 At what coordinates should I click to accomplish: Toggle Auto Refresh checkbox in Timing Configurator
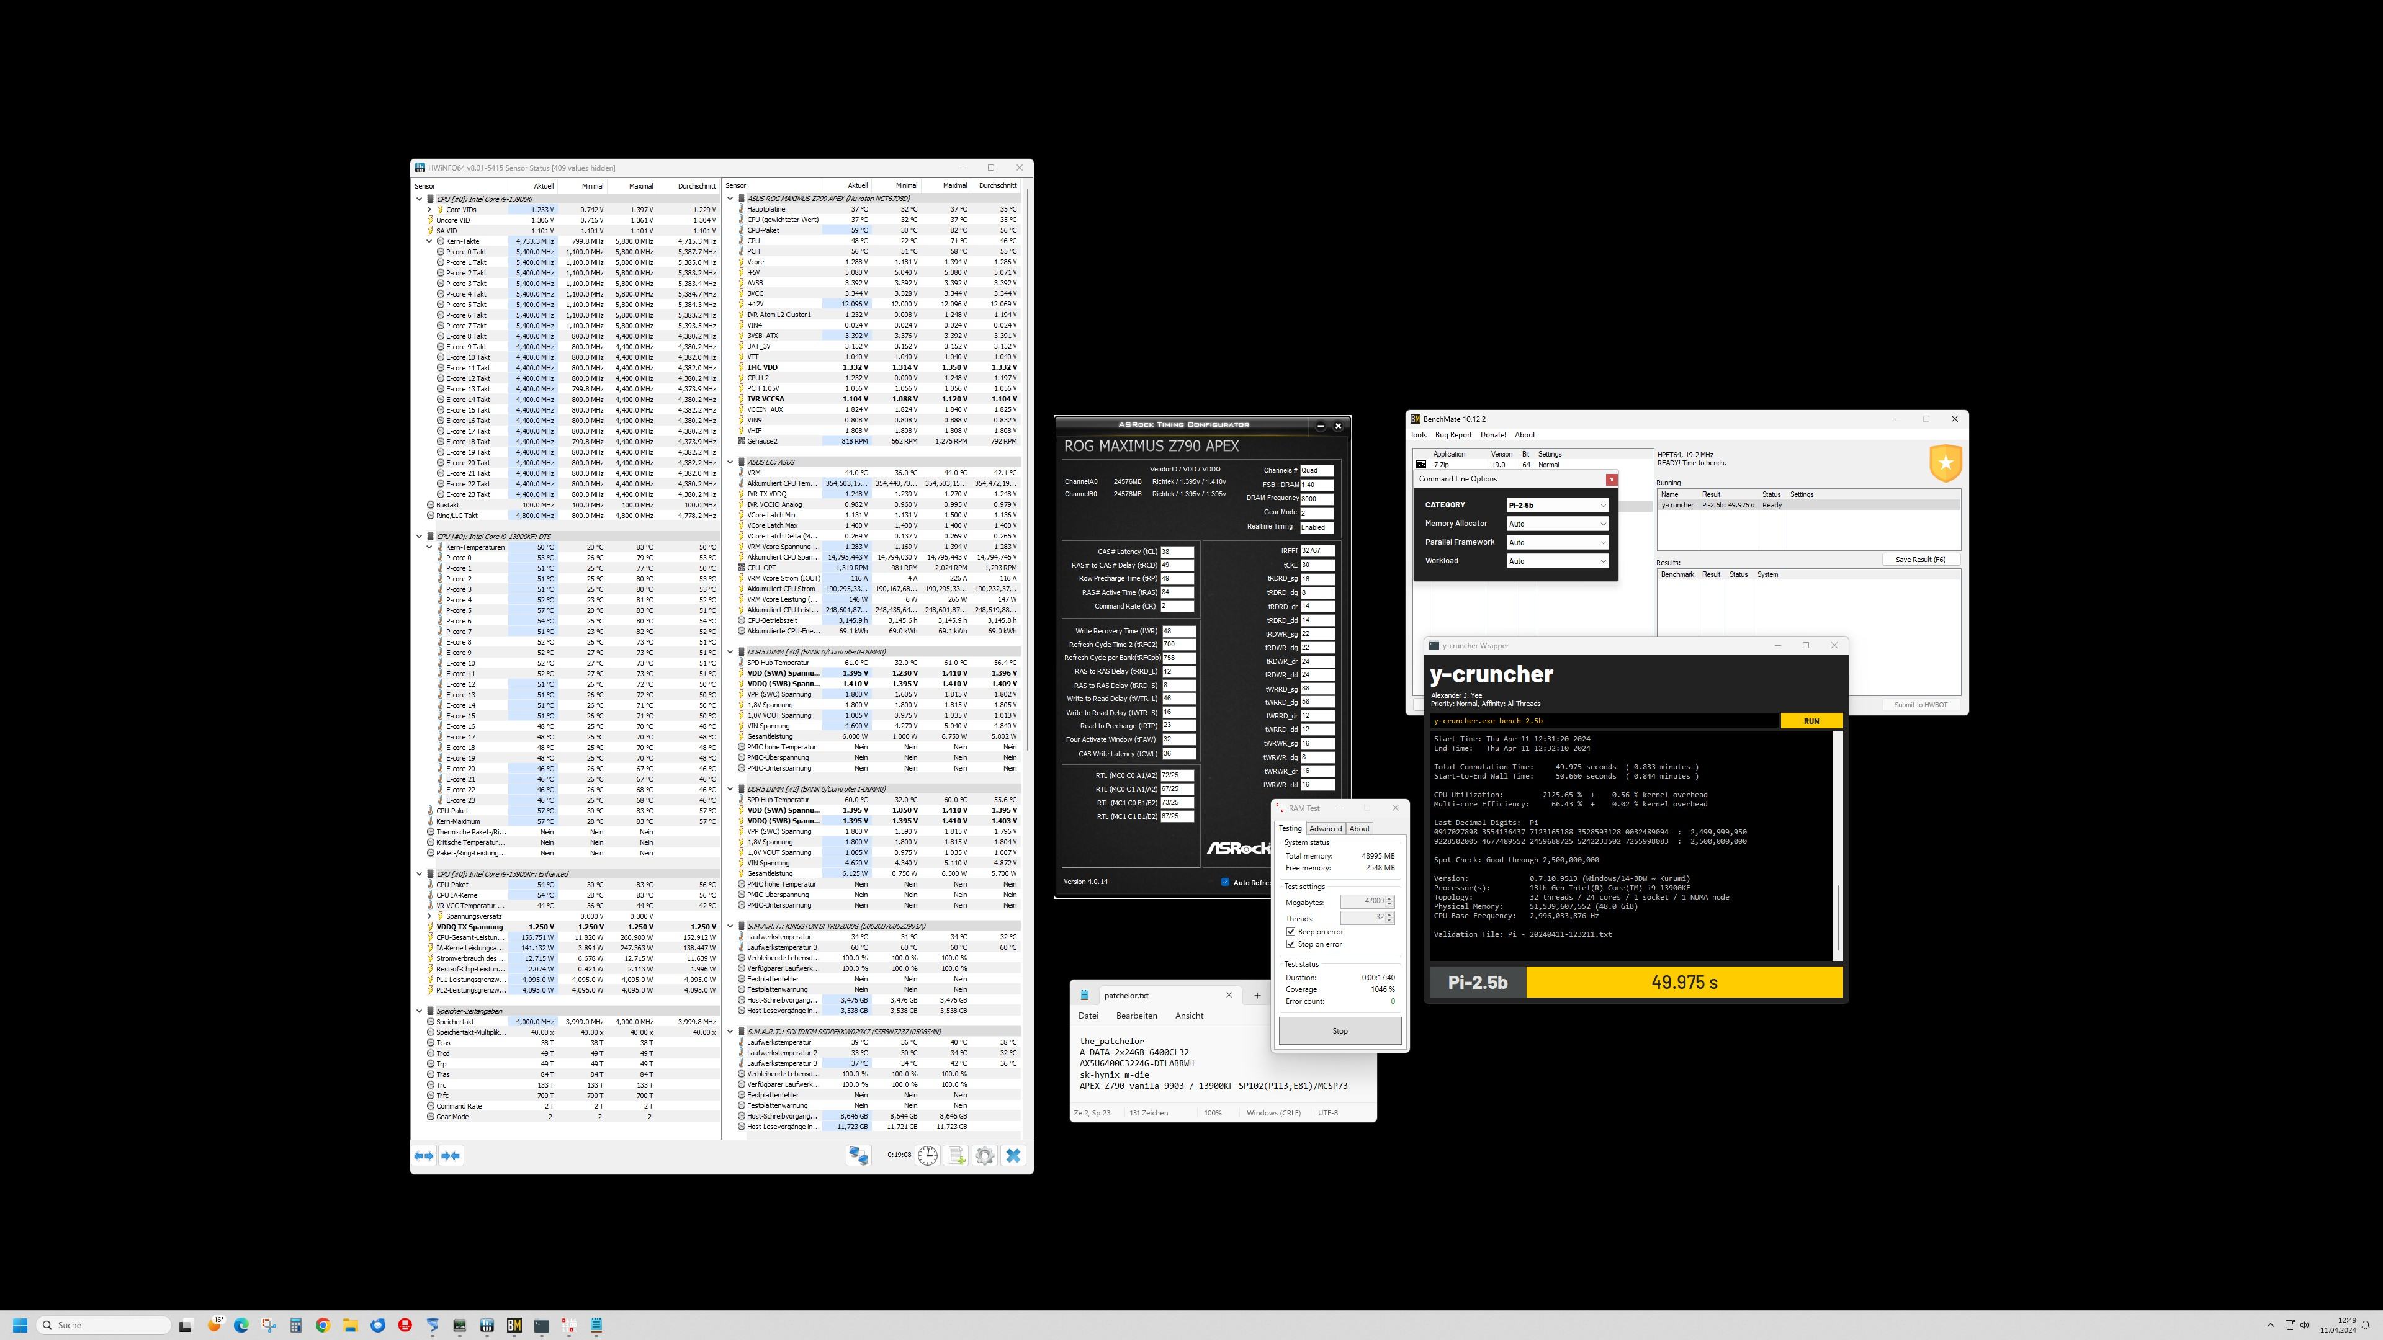coord(1225,882)
